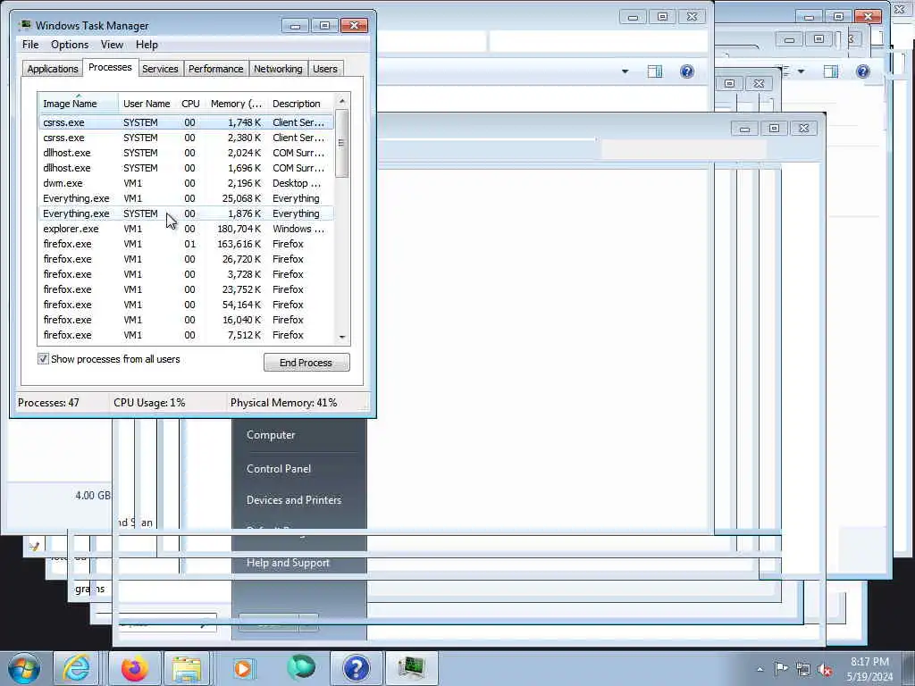
Task: Select the explorer.exe process row
Action: click(186, 229)
